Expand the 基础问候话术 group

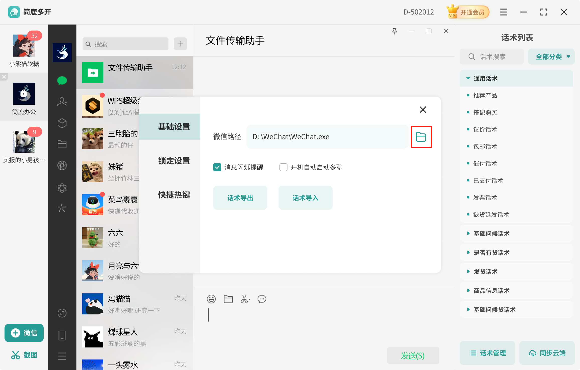pyautogui.click(x=491, y=234)
